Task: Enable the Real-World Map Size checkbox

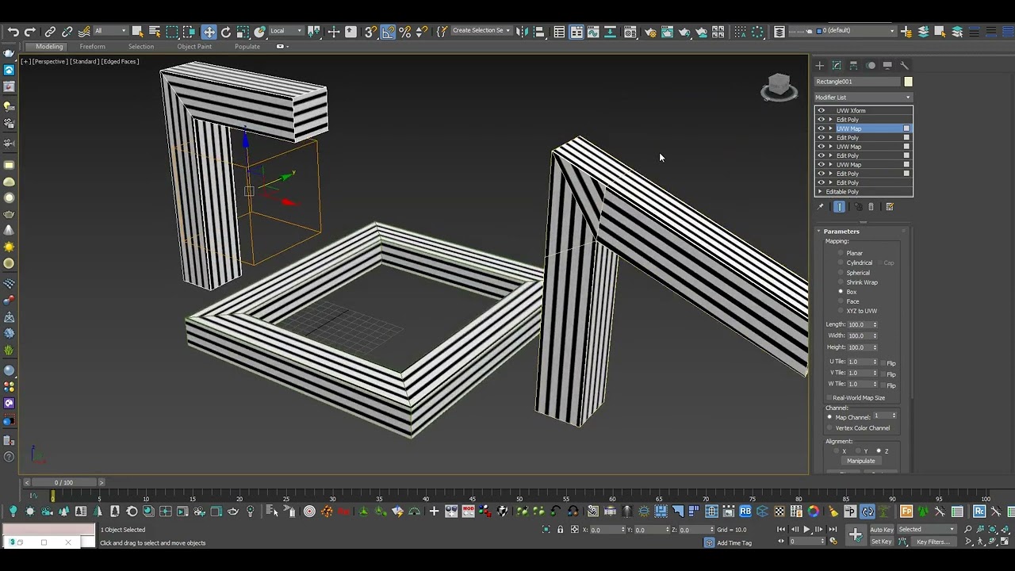Action: pyautogui.click(x=829, y=398)
